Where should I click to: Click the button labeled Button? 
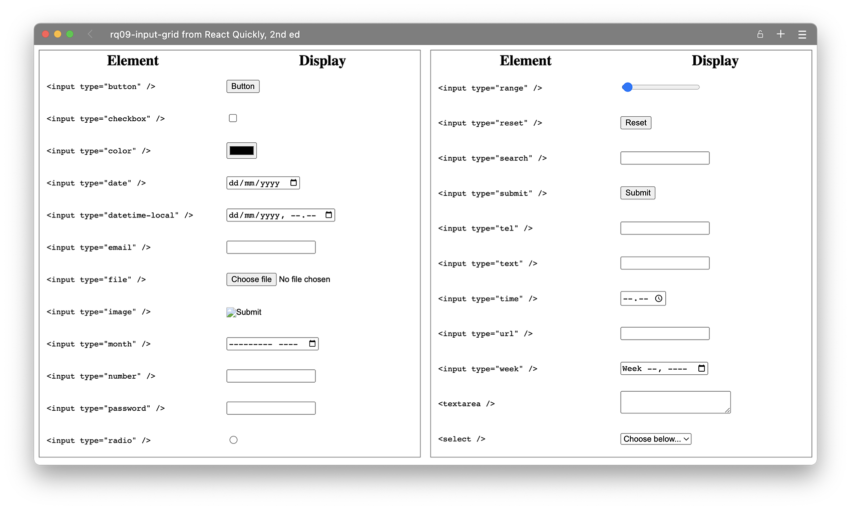[243, 86]
